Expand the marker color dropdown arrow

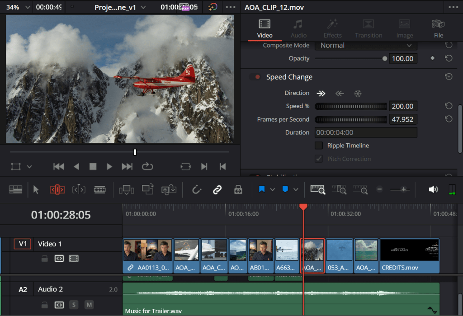[x=296, y=190]
